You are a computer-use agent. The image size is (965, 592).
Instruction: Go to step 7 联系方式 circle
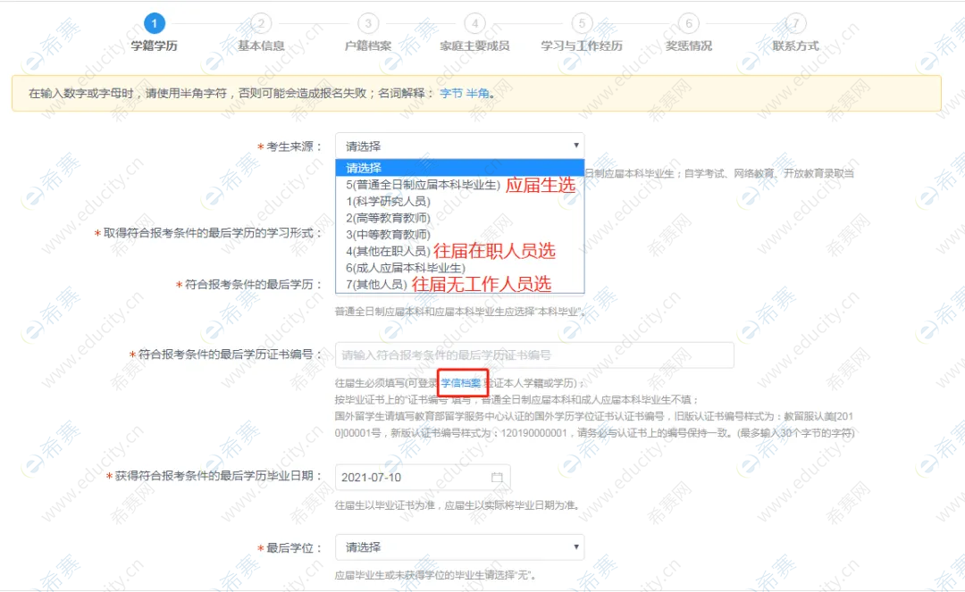pos(795,23)
